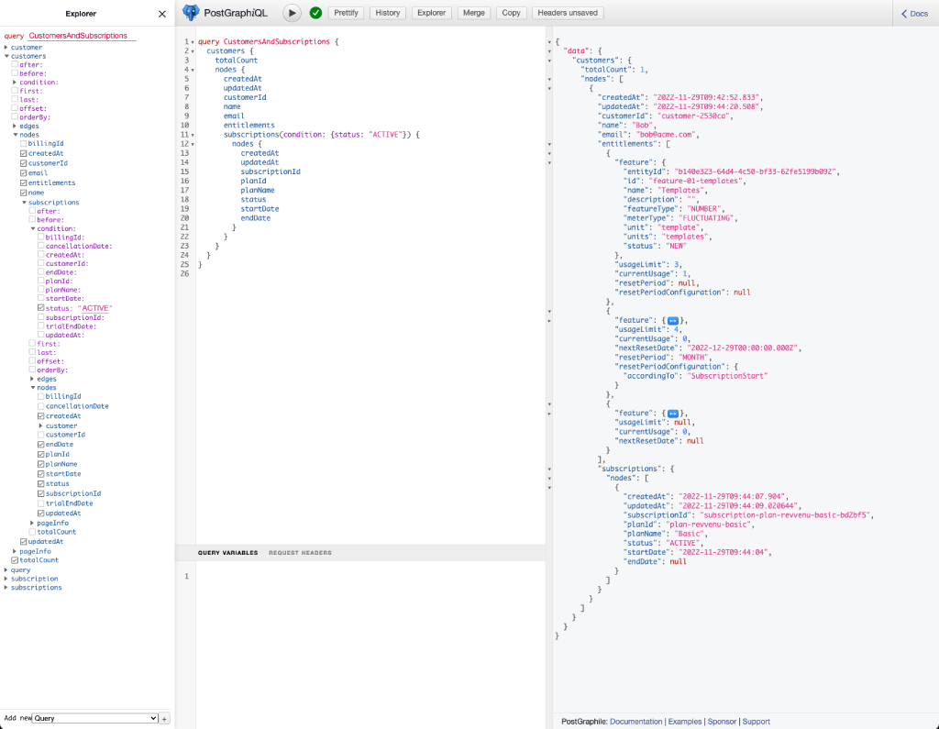
Task: Click "plan-revvenu-basic" planId value
Action: [x=708, y=525]
